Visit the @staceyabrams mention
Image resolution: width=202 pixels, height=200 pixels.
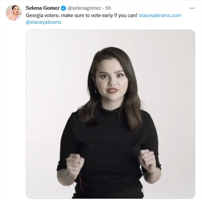[44, 22]
